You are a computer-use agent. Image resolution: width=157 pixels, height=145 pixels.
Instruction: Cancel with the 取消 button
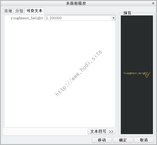[144, 140]
